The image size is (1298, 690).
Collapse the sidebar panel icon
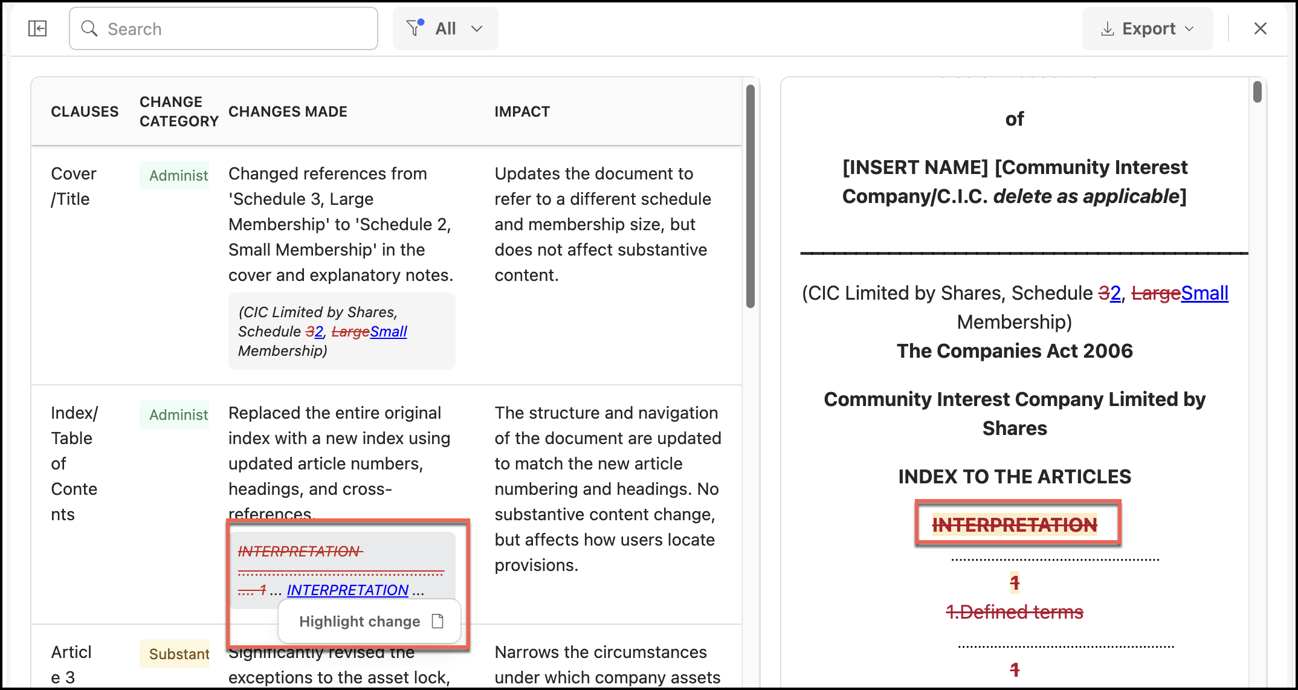[37, 28]
